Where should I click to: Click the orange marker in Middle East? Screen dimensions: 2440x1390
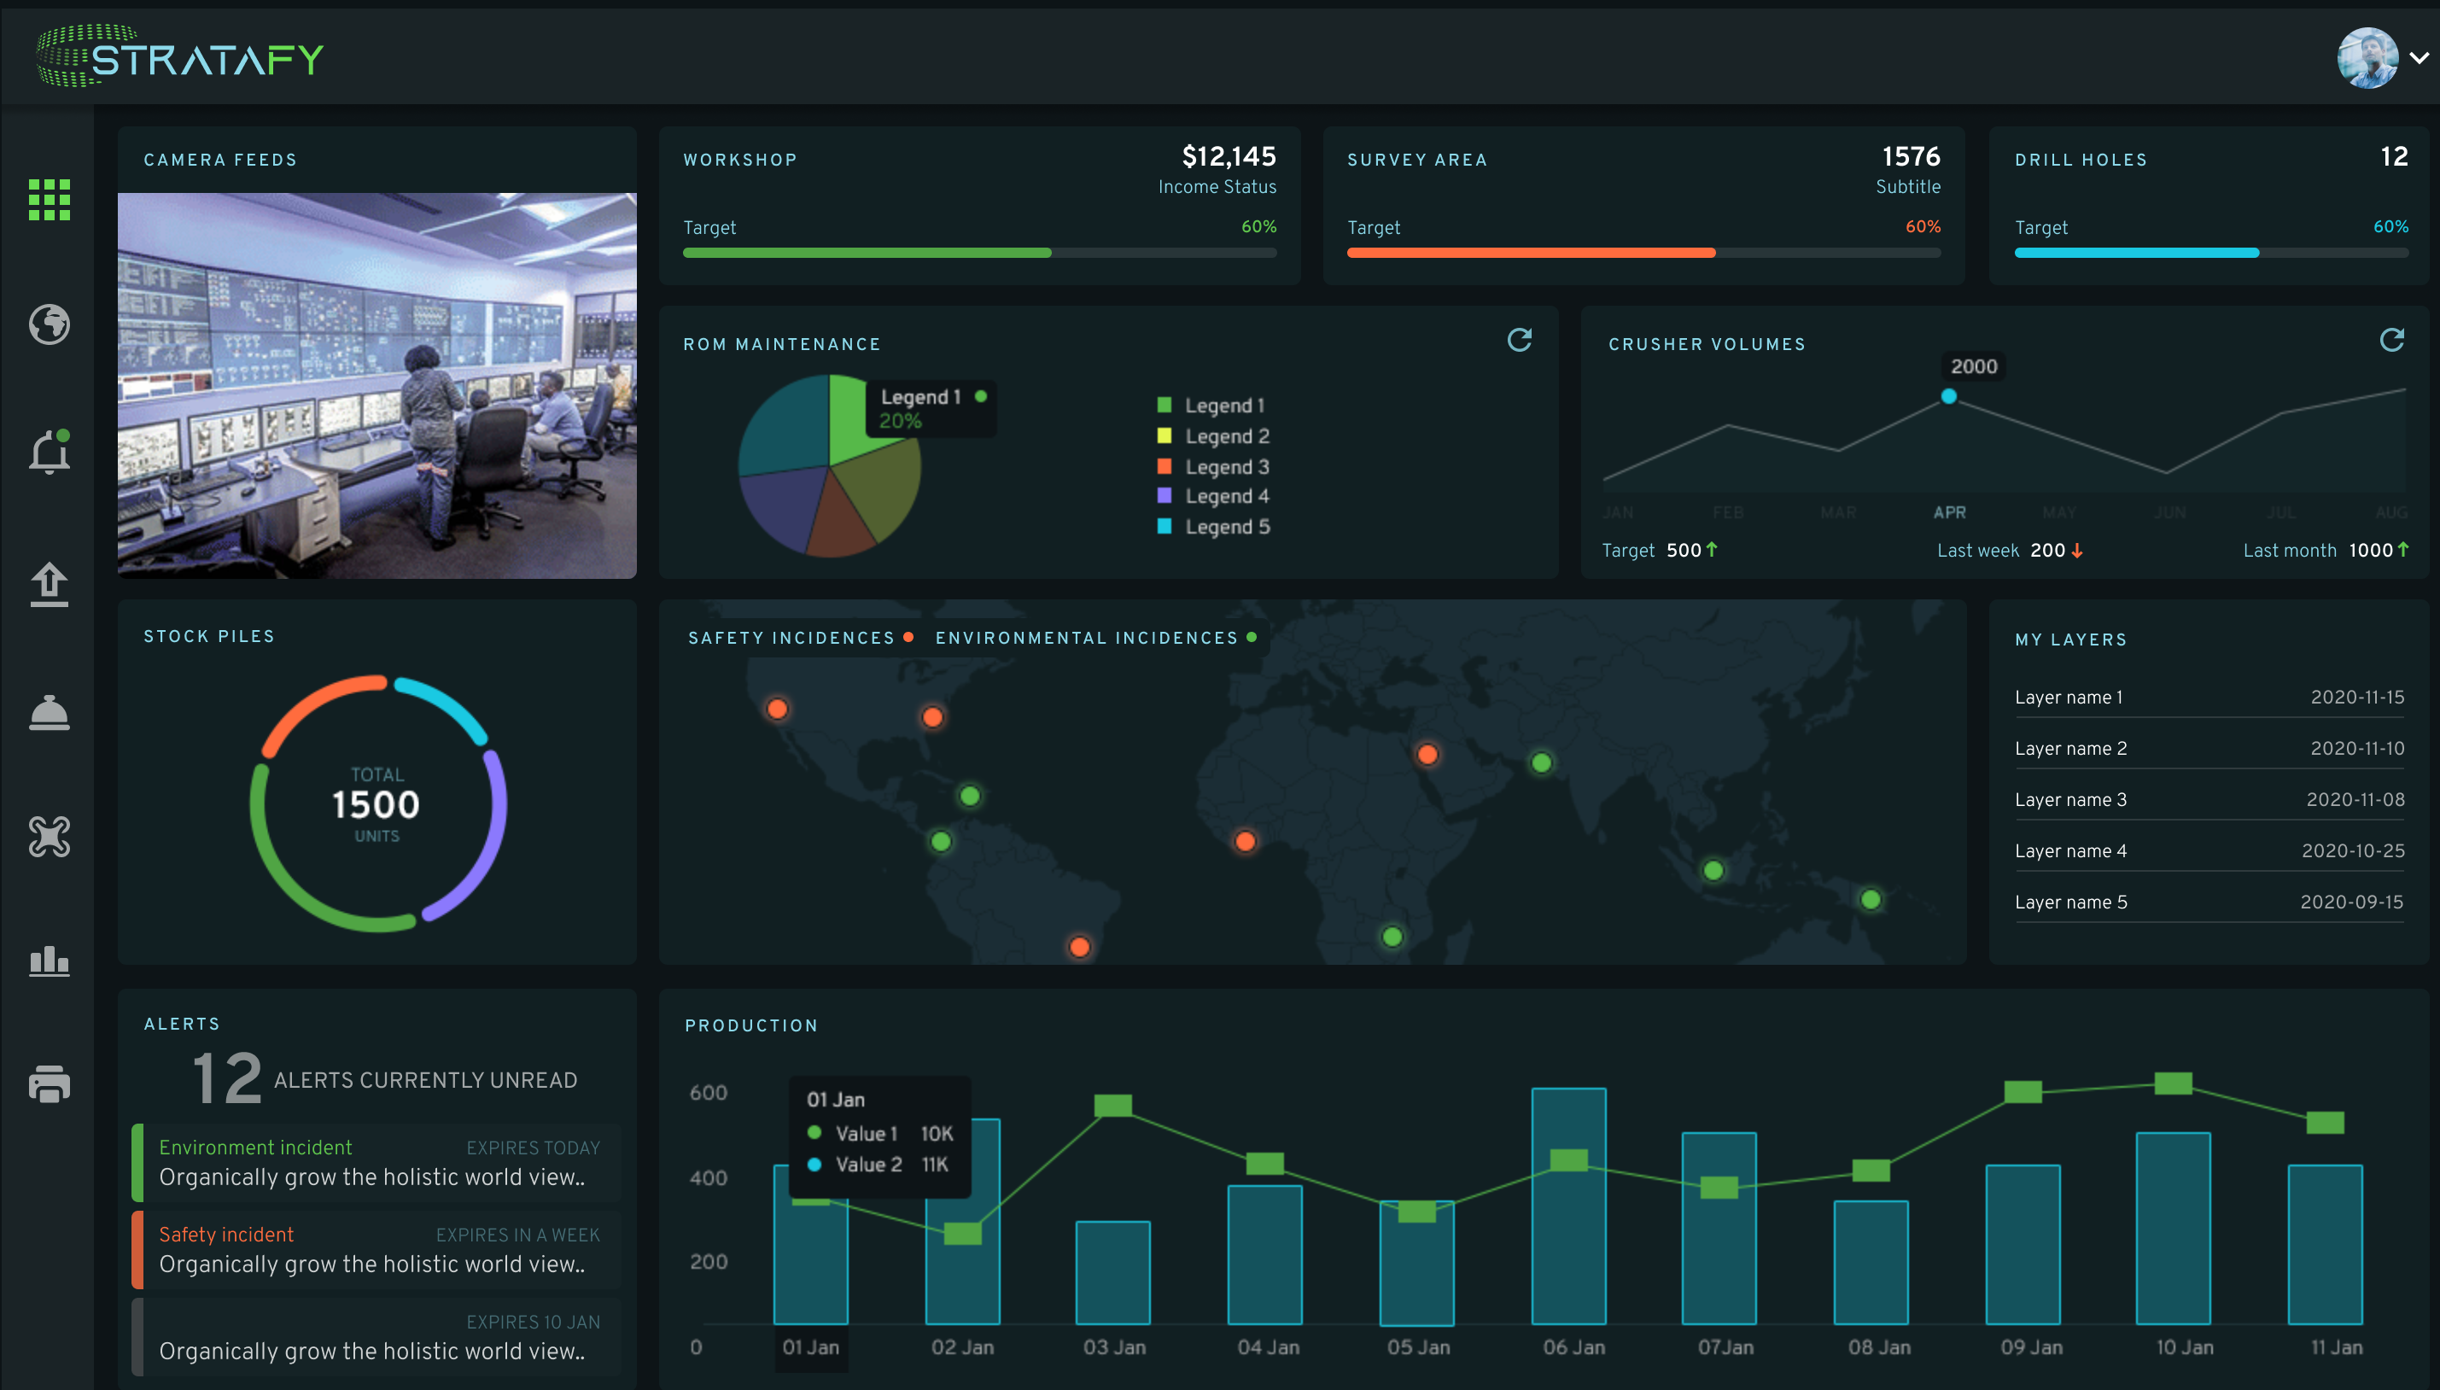coord(1427,754)
